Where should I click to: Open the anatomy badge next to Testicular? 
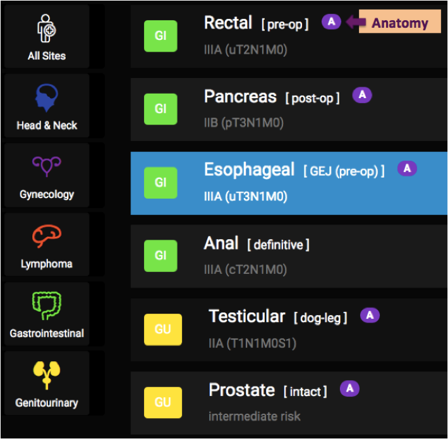coord(370,315)
